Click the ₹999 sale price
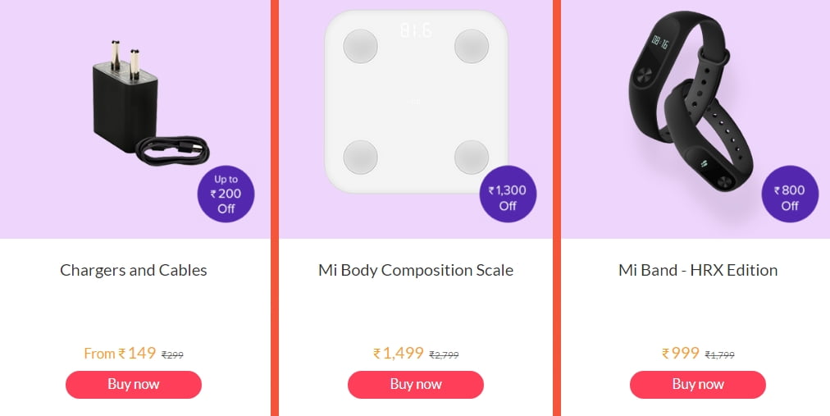 [681, 354]
